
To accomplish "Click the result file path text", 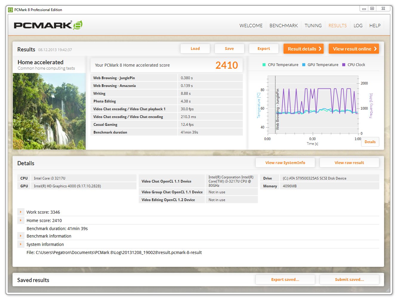I will 114,252.
